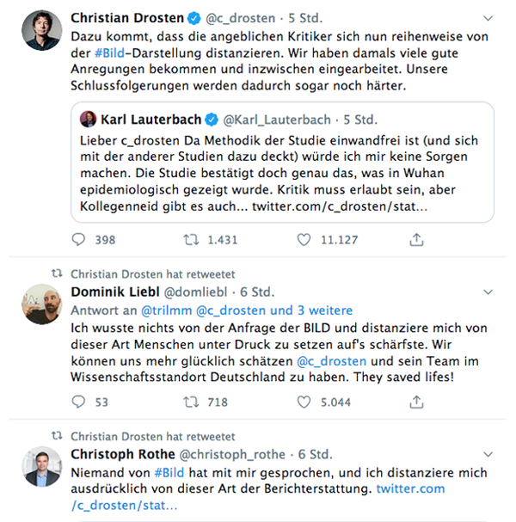Reply to Dominik Liebl's tweet
This screenshot has height=522, width=516.
[x=80, y=401]
